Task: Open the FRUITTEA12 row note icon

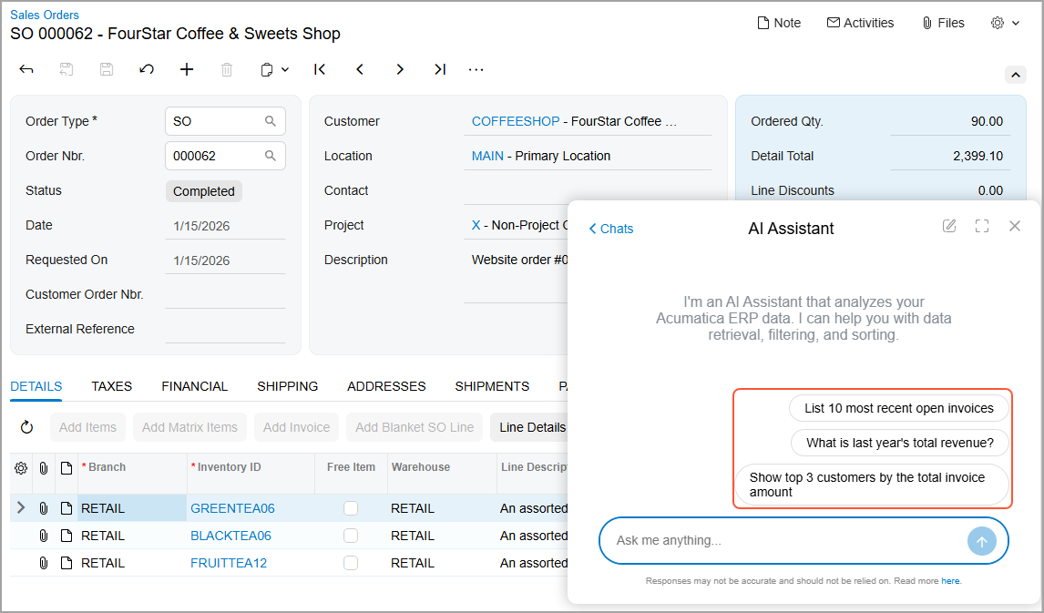Action: pos(66,563)
